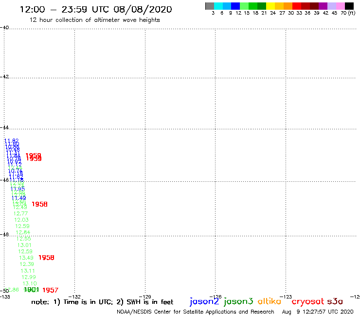Click the '70 (ft)' legend scale label

tap(348, 13)
